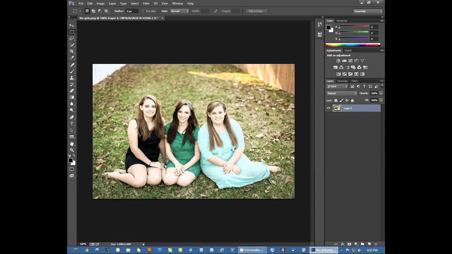Select the Clone Stamp tool
This screenshot has height=254, width=452.
tap(72, 78)
